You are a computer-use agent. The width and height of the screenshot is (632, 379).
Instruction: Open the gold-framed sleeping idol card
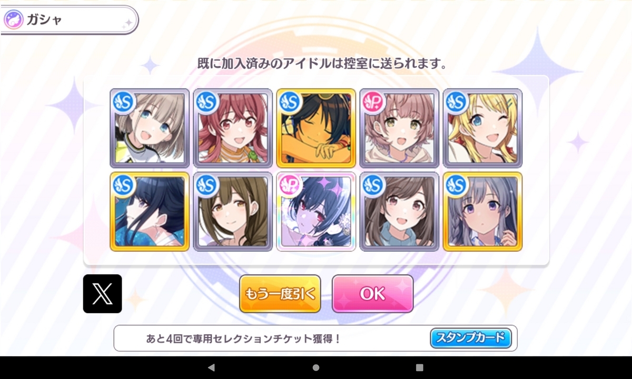point(316,128)
